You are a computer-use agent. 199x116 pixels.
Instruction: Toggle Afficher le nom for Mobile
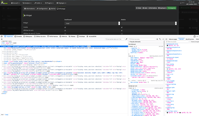[x=122, y=31]
